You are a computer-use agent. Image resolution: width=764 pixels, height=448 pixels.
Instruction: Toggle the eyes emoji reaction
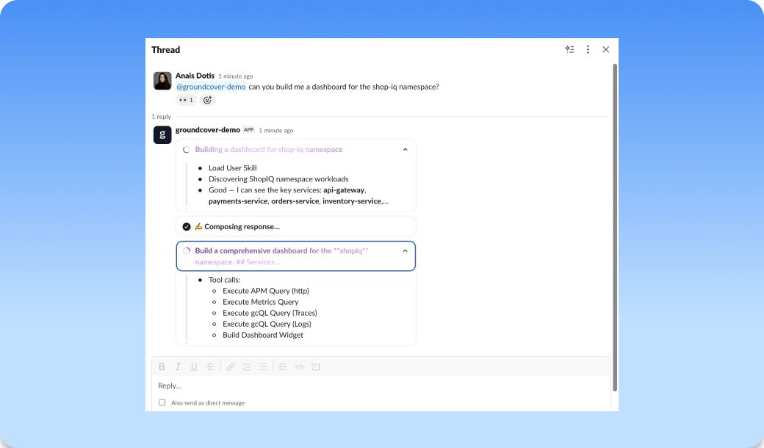[x=186, y=100]
